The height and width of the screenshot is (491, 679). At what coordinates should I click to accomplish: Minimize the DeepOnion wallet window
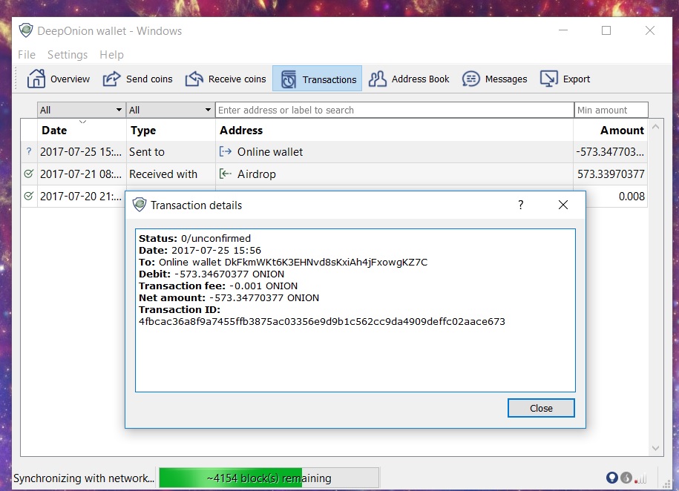pos(563,30)
